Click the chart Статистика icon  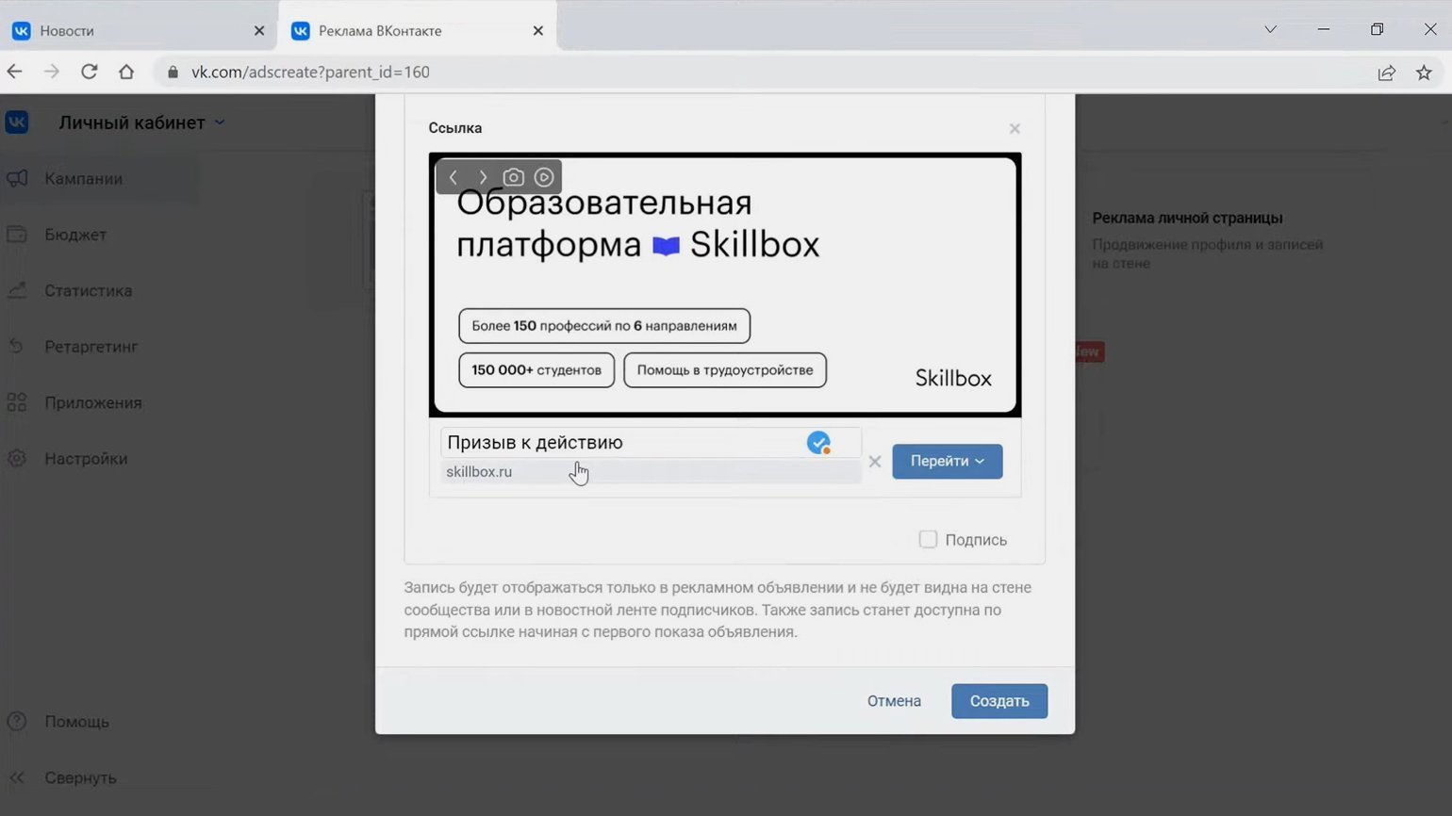click(x=17, y=290)
